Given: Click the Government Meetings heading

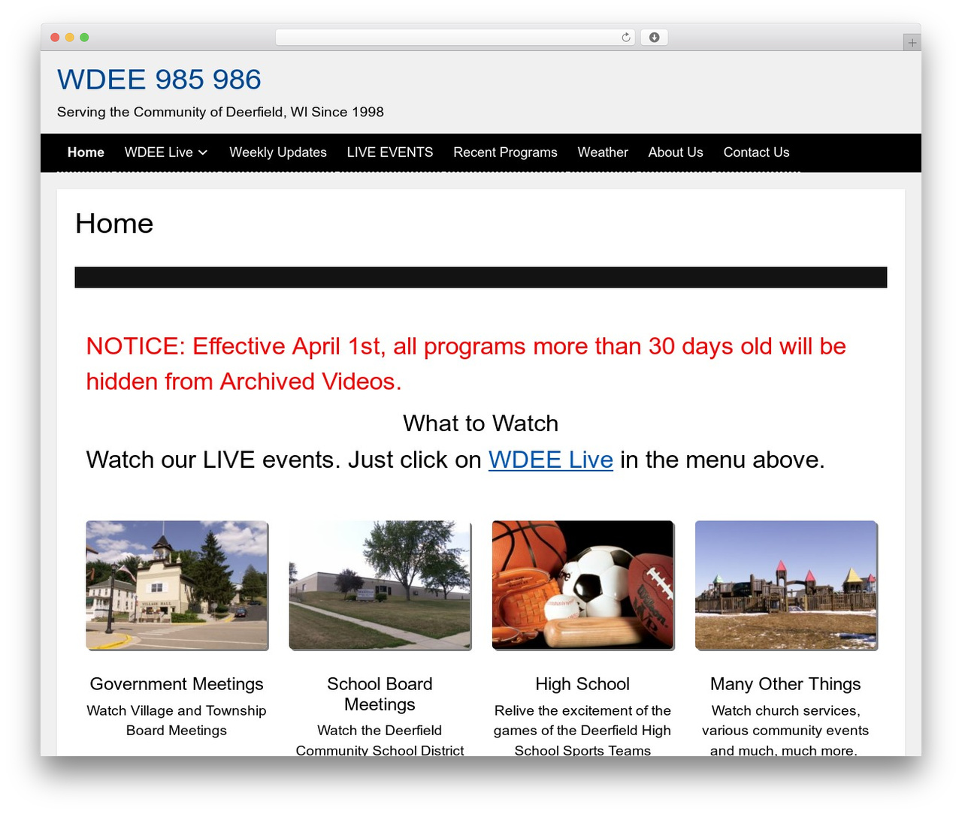Looking at the screenshot, I should coord(177,684).
